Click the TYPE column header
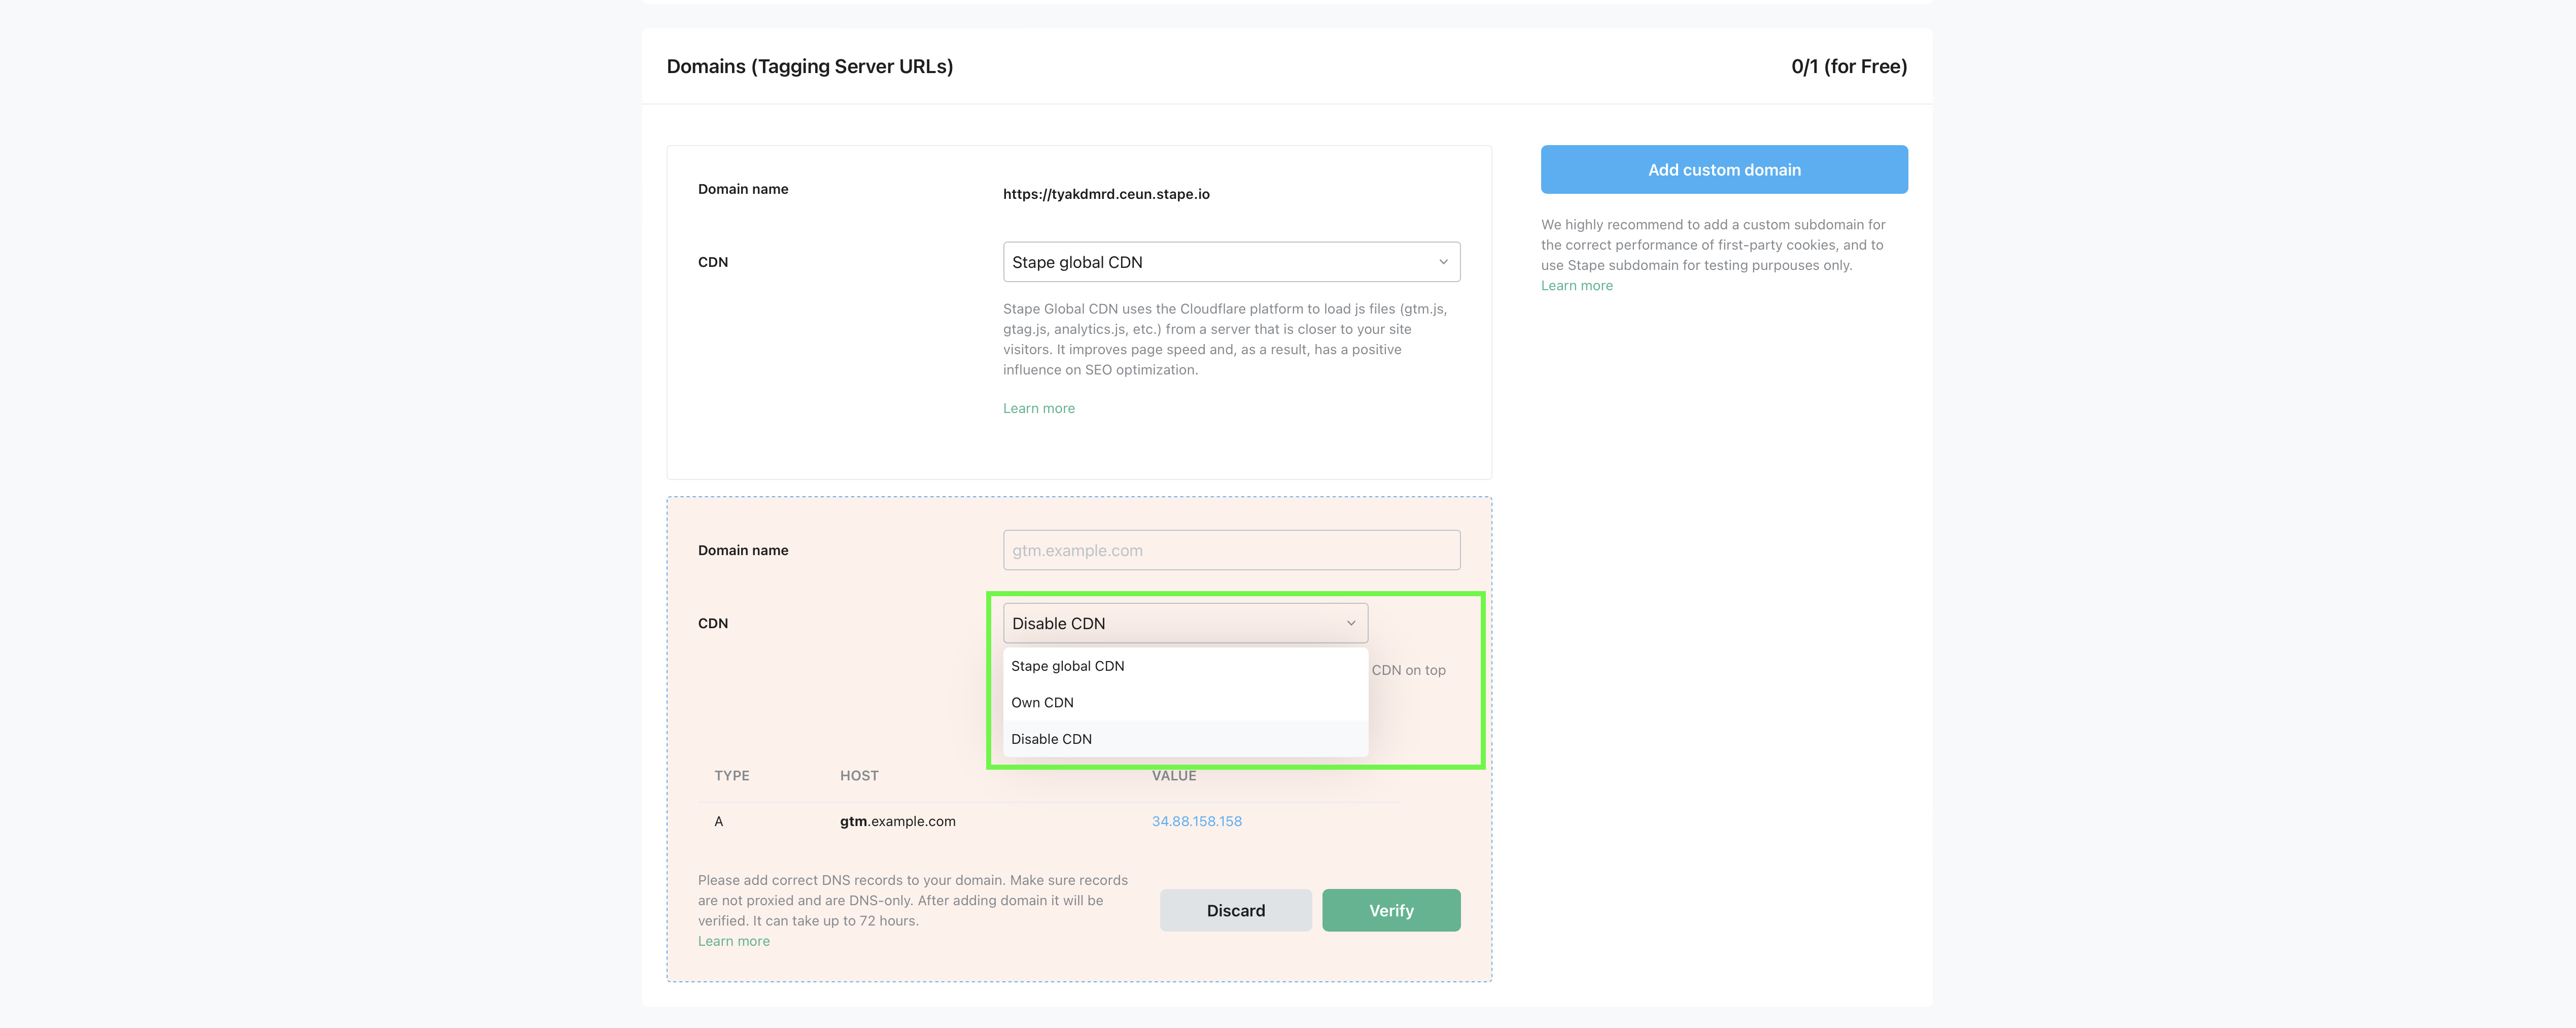 731,776
